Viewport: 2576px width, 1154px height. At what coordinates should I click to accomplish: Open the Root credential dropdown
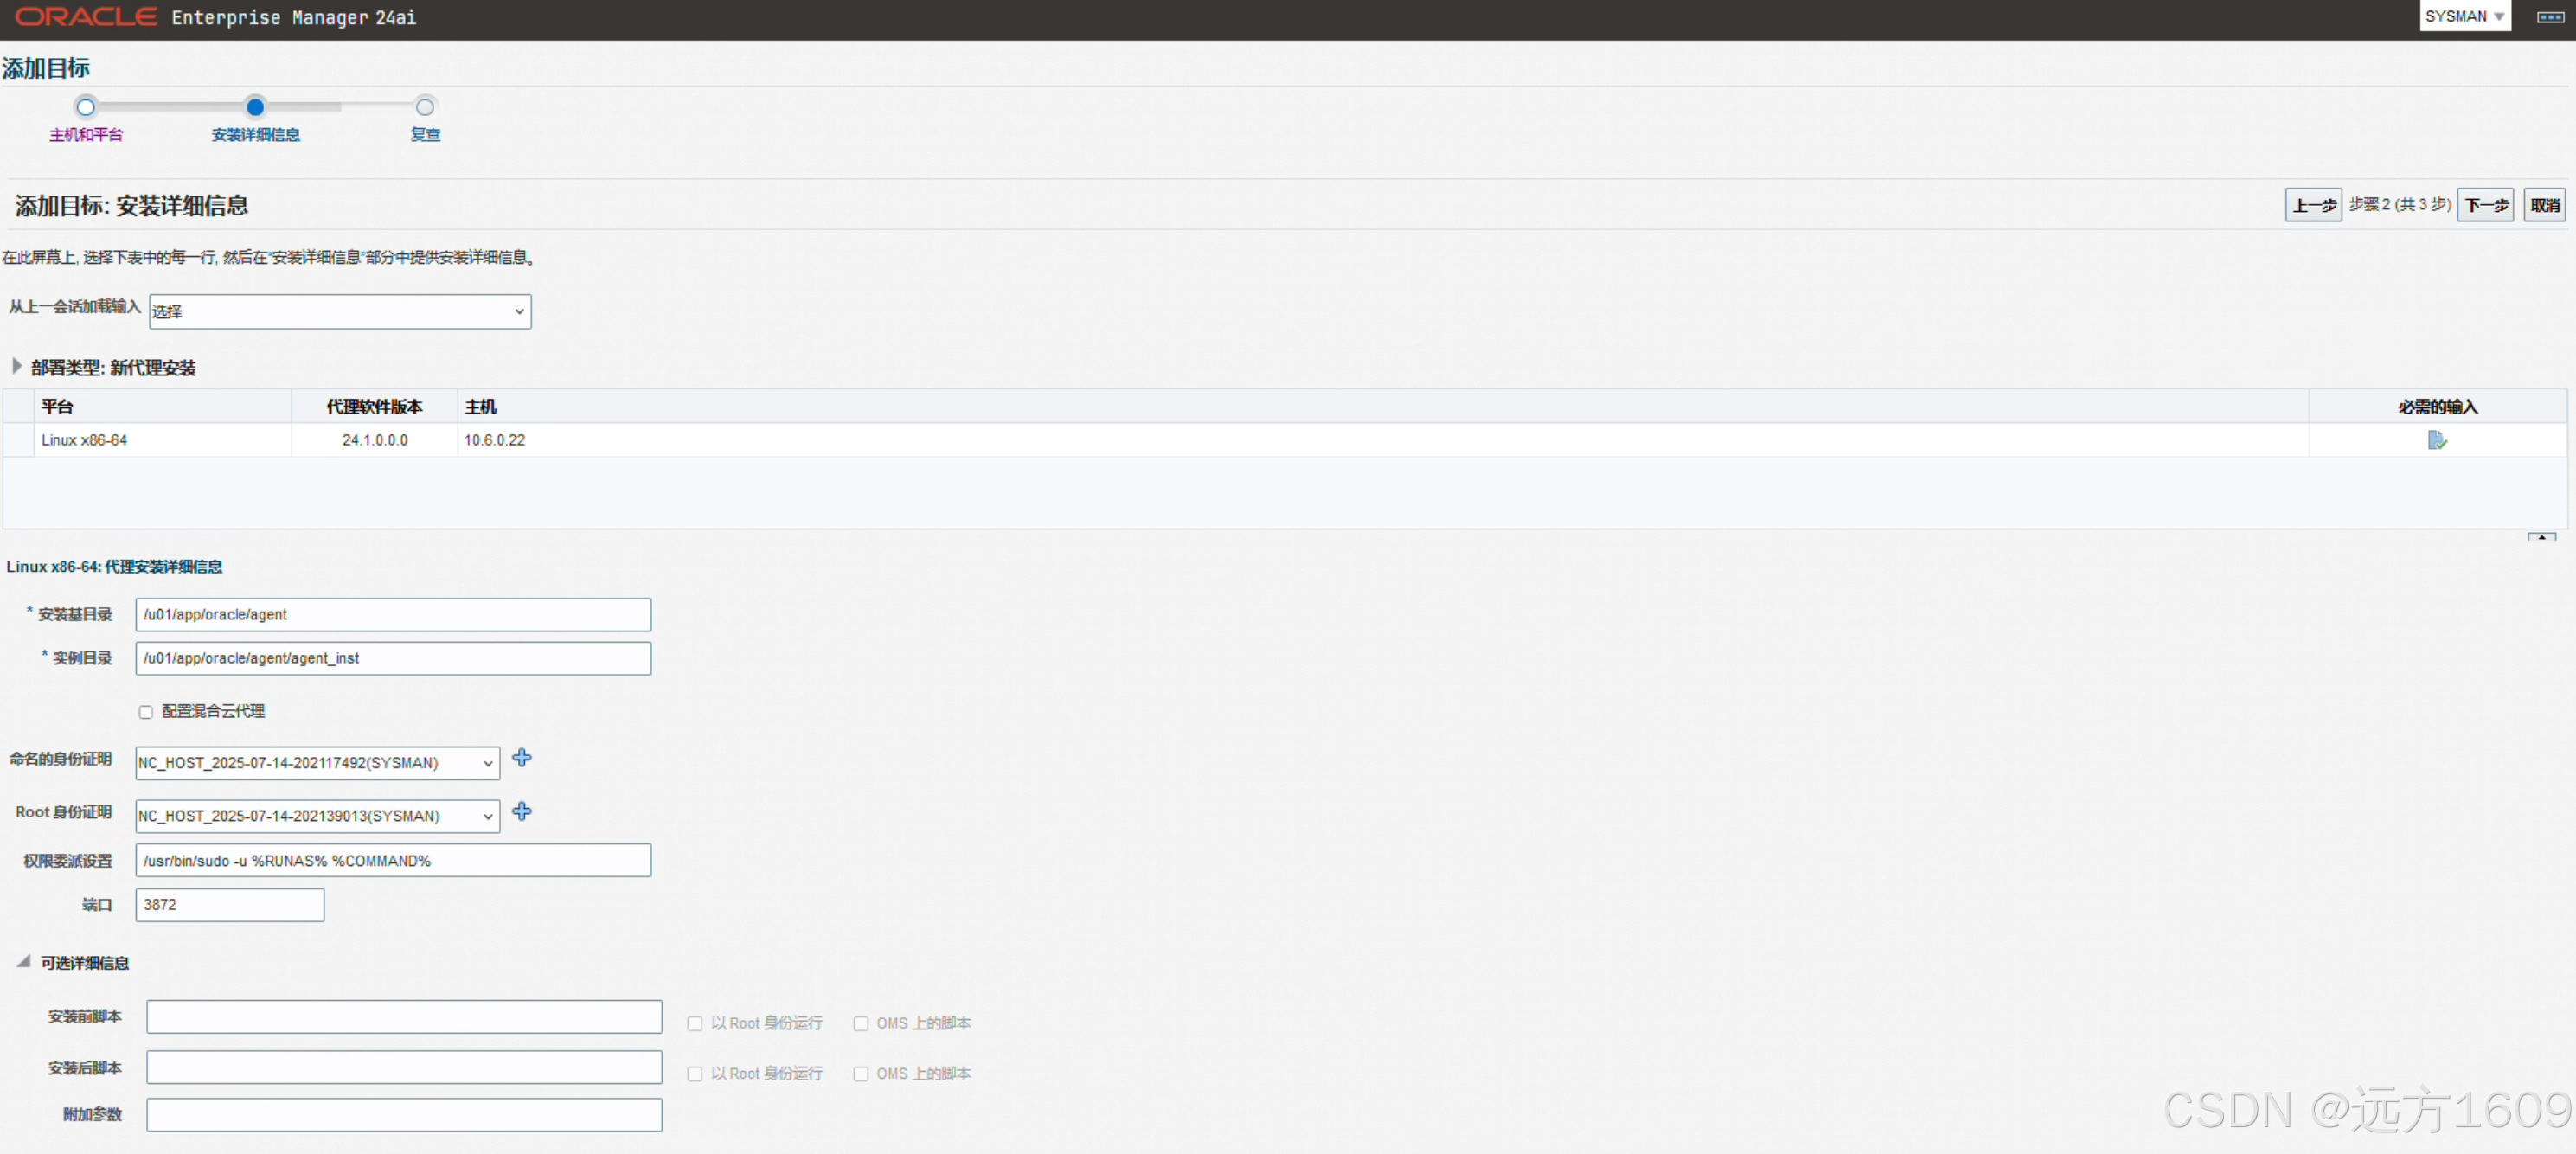point(317,816)
